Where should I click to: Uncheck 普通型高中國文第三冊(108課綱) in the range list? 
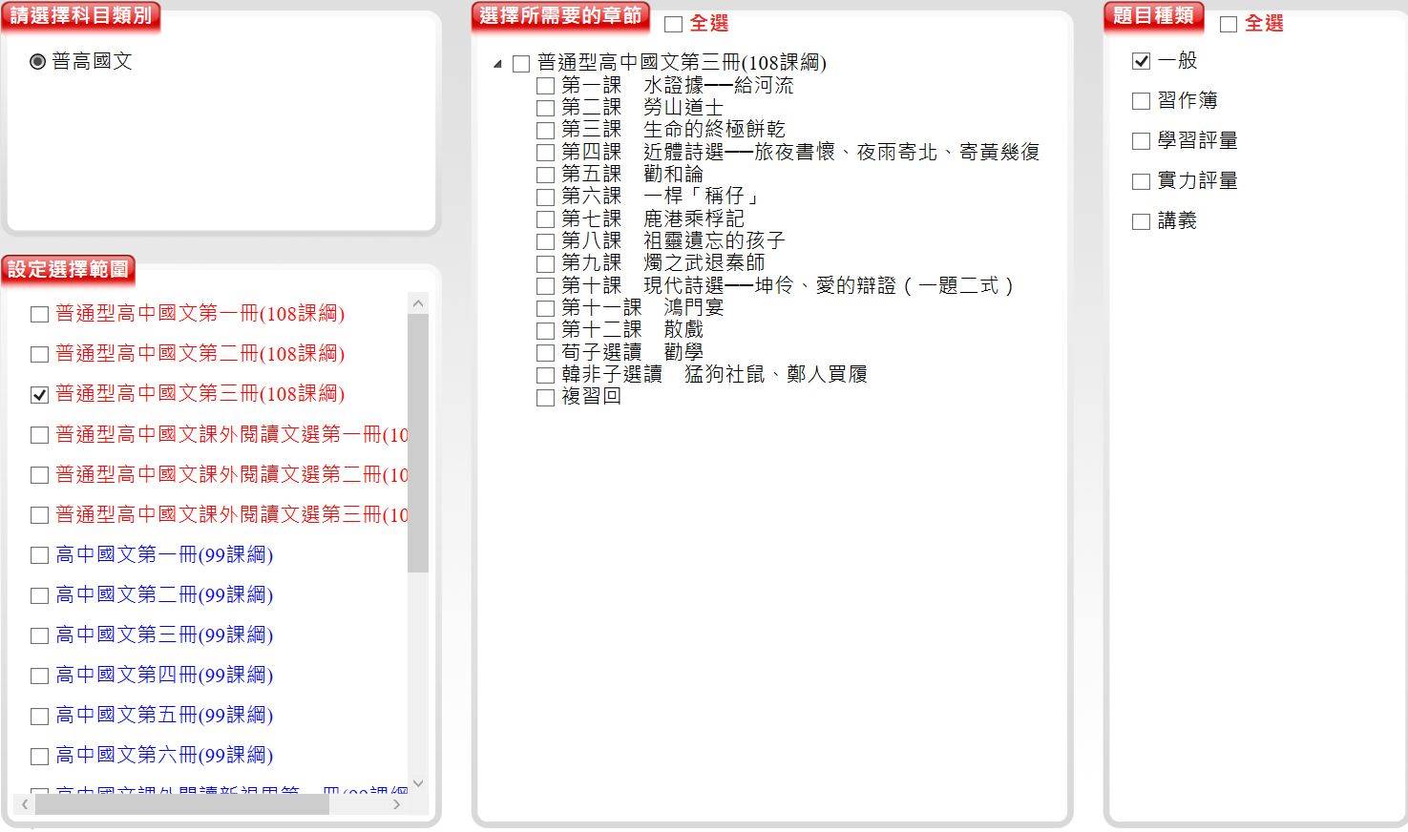click(x=39, y=394)
